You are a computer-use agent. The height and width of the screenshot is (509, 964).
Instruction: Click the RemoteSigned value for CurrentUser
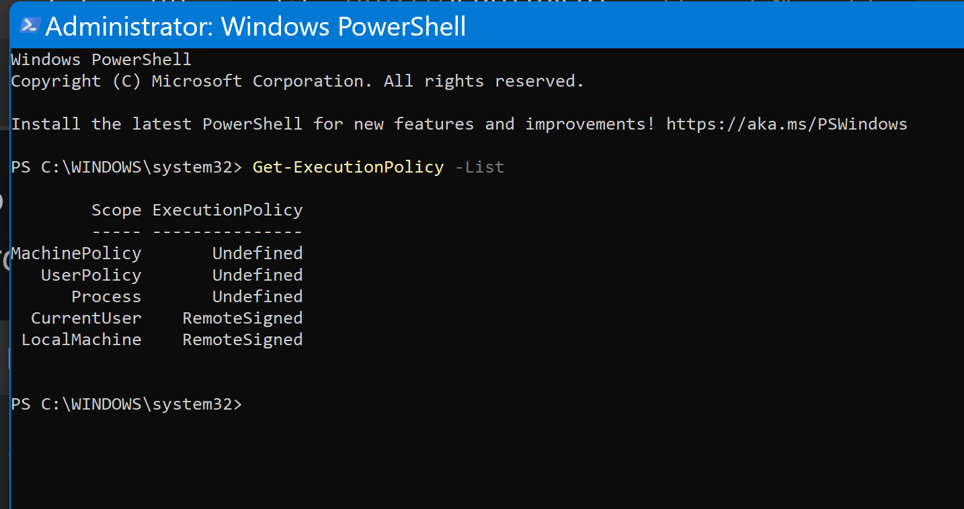[243, 318]
